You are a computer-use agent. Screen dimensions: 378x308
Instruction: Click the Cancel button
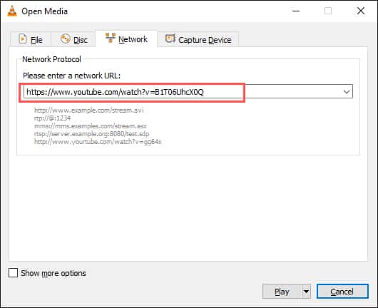[342, 292]
